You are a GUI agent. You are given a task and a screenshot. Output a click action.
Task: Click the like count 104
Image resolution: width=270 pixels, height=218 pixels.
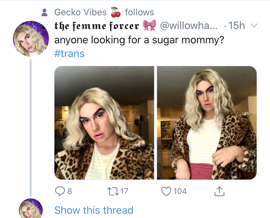coord(180,191)
